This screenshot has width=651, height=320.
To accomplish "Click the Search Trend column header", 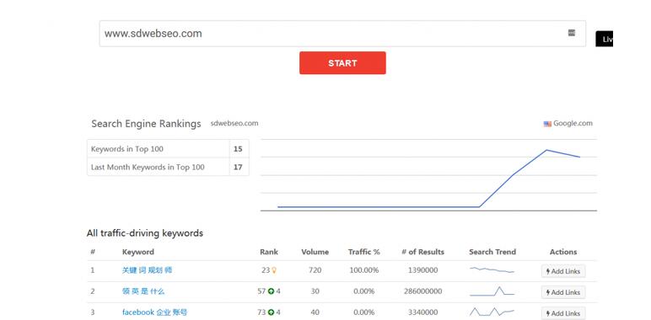I will coord(492,252).
